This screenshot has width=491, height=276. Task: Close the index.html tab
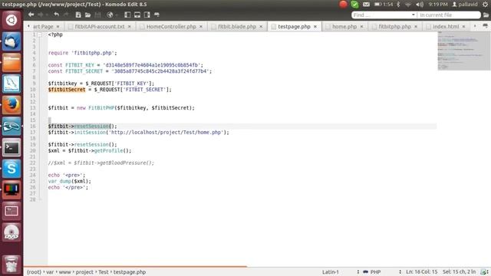463,27
